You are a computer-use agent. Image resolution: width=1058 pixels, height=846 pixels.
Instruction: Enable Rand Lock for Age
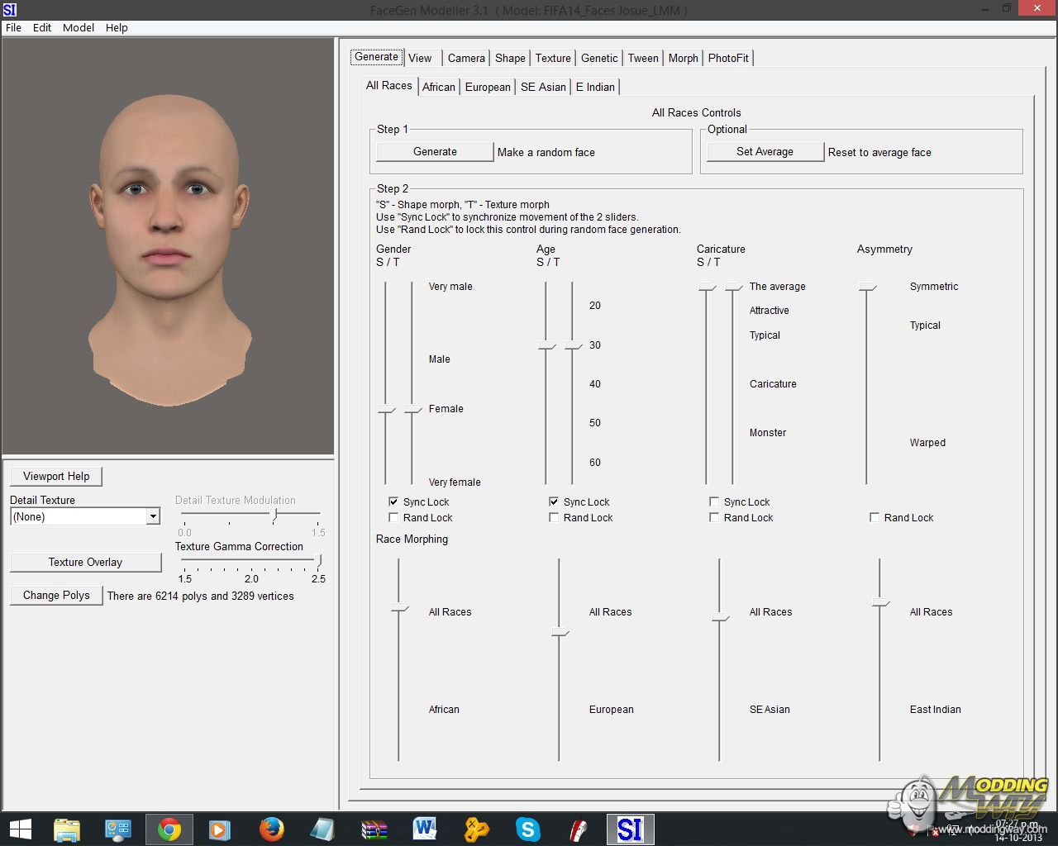(x=554, y=518)
